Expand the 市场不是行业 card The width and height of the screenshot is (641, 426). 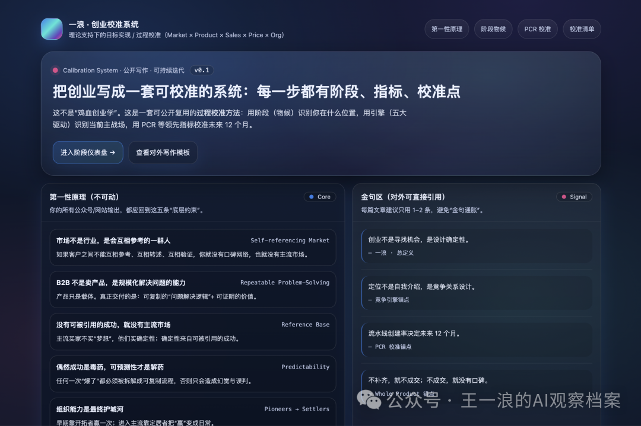(x=192, y=247)
